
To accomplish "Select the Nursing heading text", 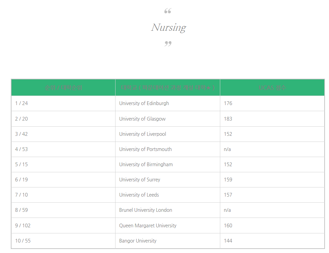I will pos(169,27).
